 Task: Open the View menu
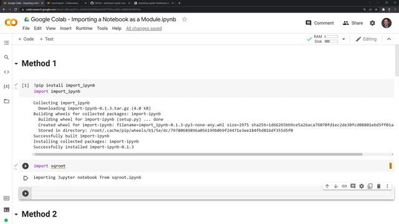tap(50, 28)
